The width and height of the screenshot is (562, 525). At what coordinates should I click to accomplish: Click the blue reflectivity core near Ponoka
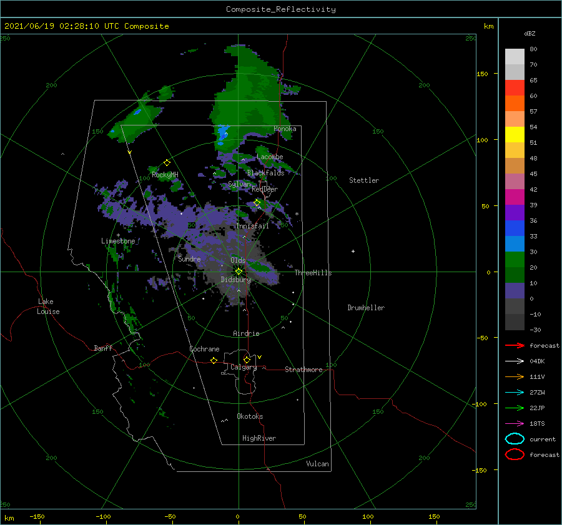(223, 134)
